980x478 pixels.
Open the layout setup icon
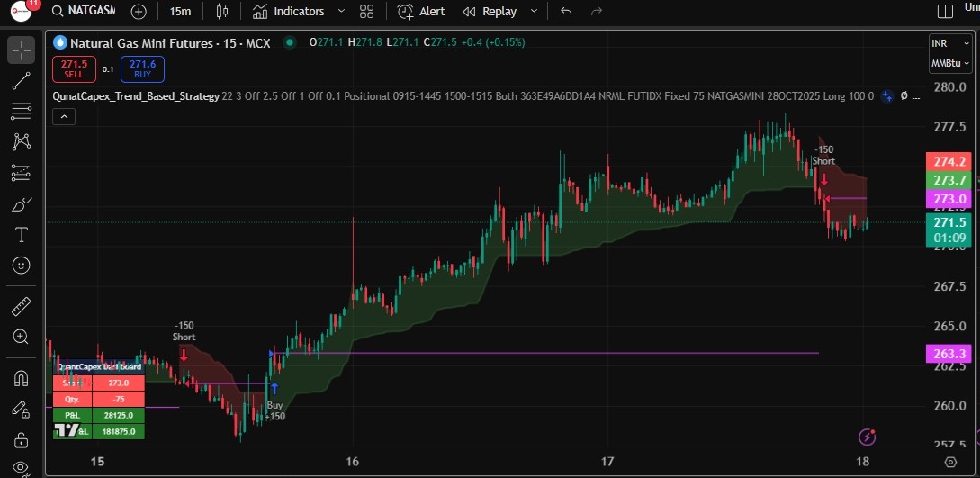[x=946, y=11]
